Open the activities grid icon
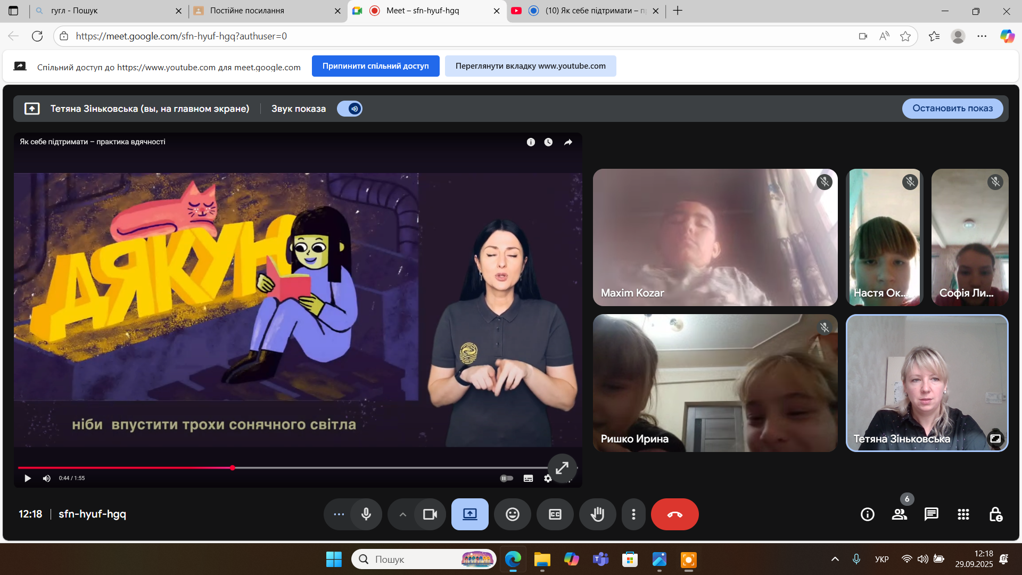The image size is (1022, 575). coord(963,514)
